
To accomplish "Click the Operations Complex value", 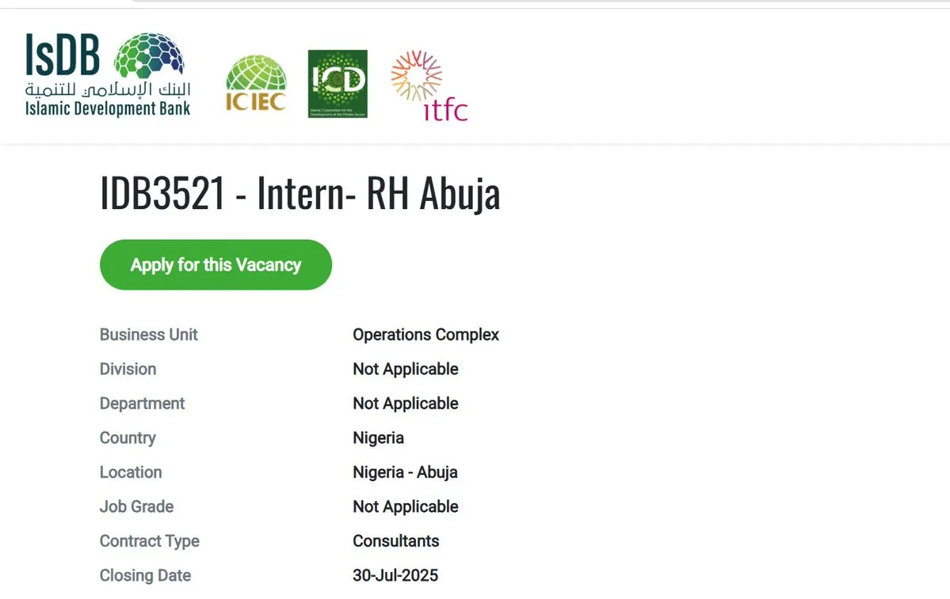I will [425, 335].
